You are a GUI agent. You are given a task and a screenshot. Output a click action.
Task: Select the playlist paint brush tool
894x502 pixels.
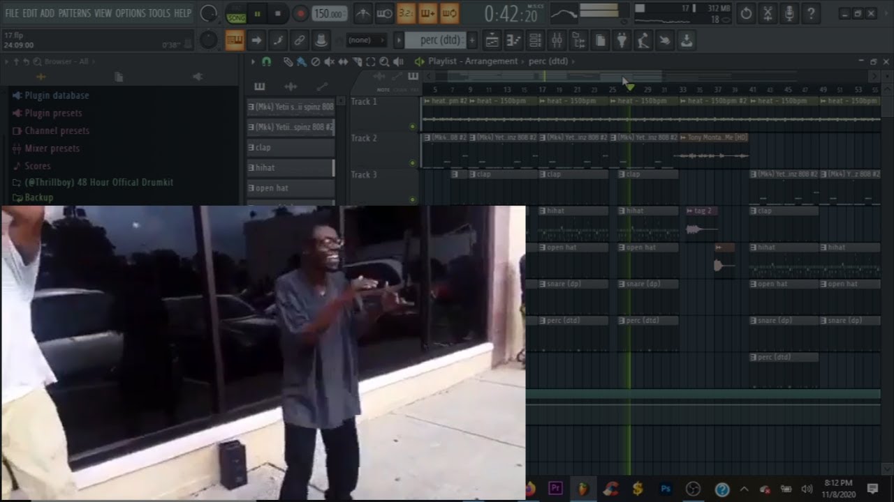point(301,61)
